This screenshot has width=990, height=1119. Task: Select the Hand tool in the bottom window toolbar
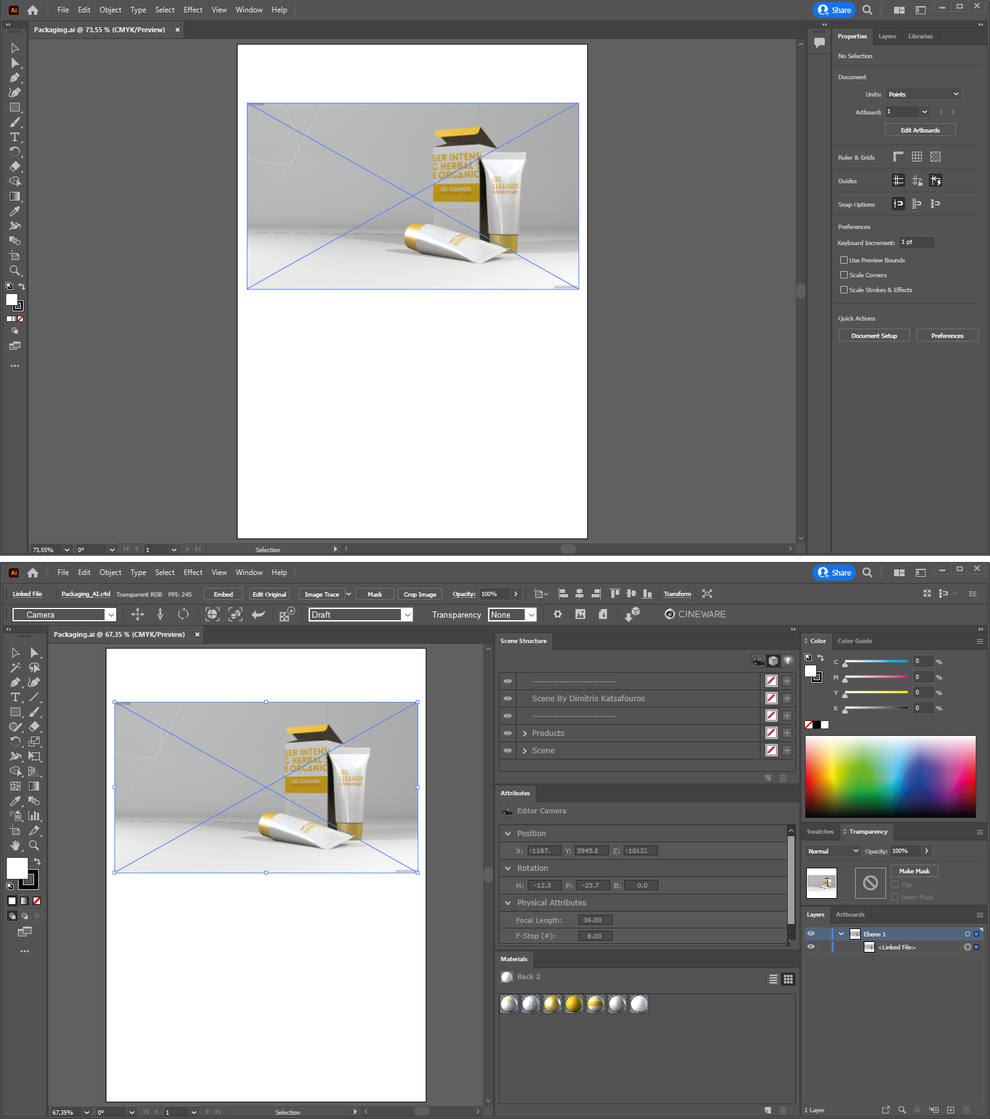[15, 845]
